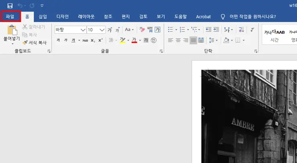Click the clear formatting eraser icon
297x163 pixels.
(142, 30)
